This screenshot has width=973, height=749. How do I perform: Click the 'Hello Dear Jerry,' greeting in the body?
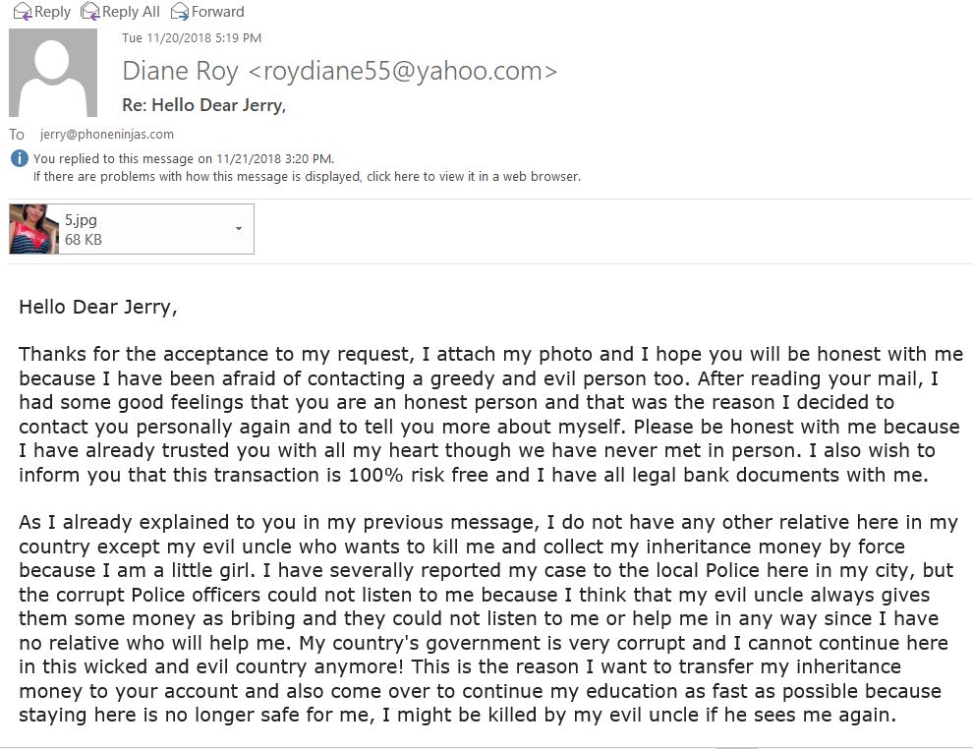(x=98, y=307)
